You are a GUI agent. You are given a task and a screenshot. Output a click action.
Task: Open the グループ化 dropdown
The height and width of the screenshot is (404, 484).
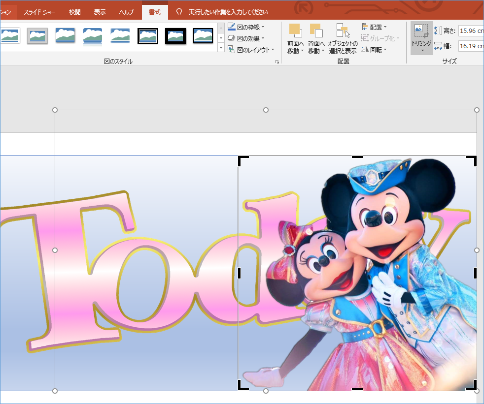(x=380, y=38)
